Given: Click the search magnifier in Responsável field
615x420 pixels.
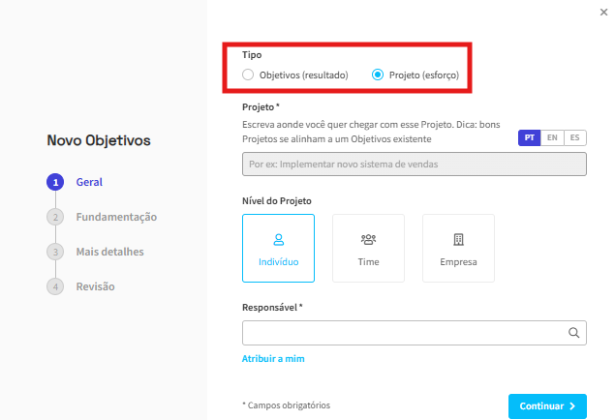Looking at the screenshot, I should (573, 333).
